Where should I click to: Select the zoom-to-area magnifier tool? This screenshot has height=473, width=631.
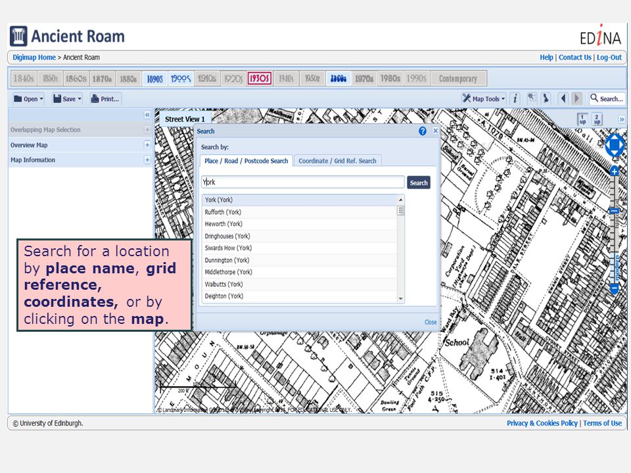(x=532, y=98)
